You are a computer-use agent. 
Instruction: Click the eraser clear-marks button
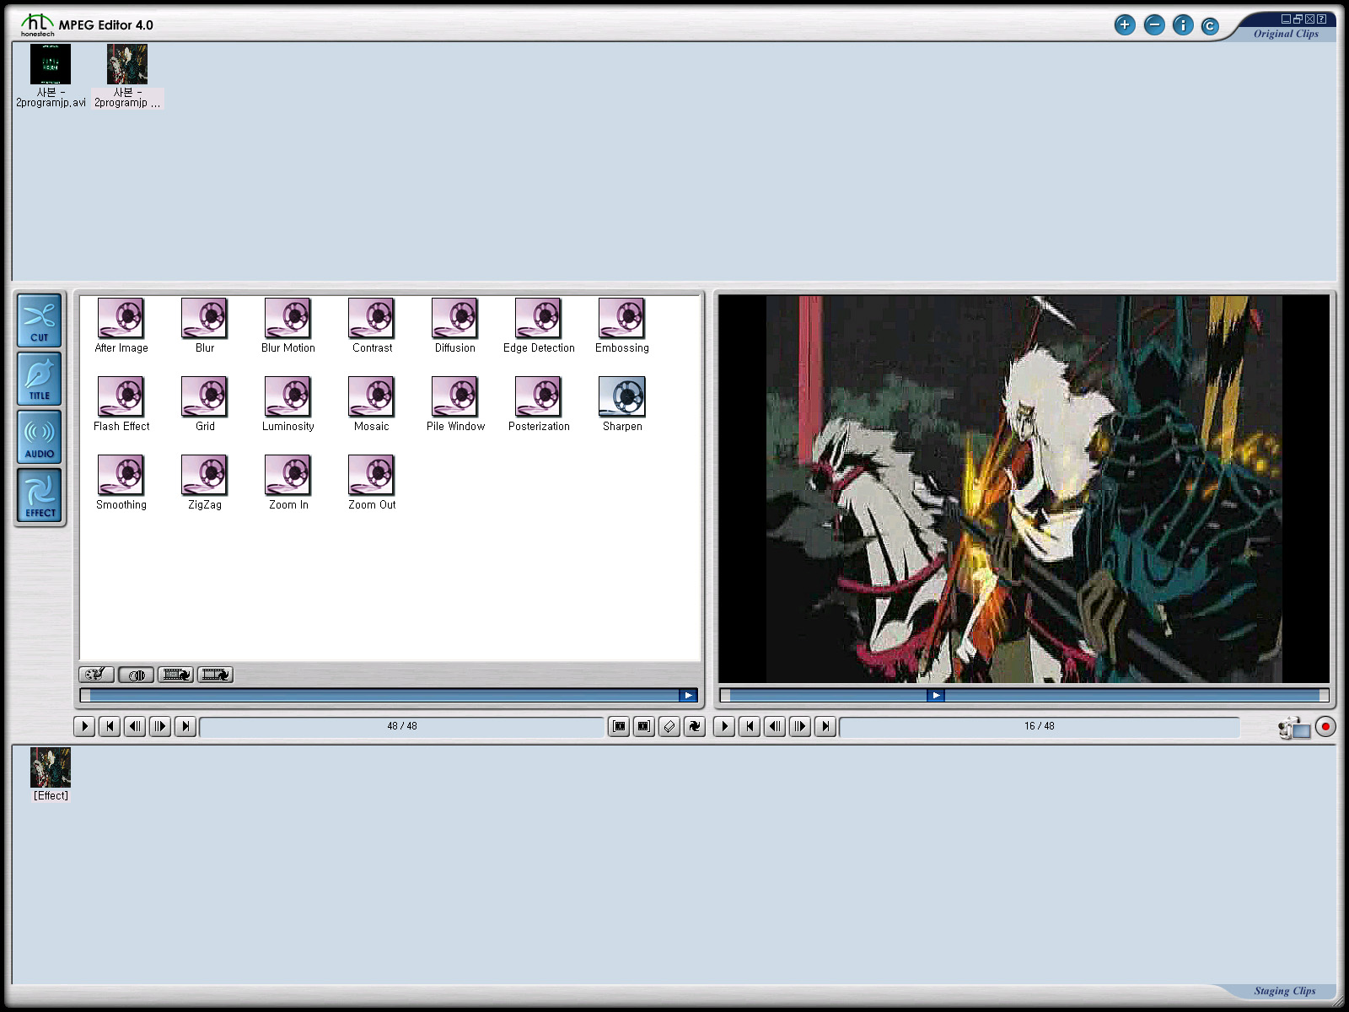point(669,726)
